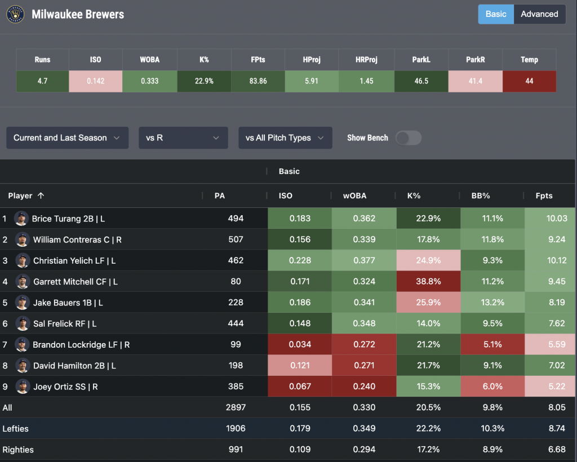Sort by the K% column header
This screenshot has height=462, width=577.
[x=414, y=196]
